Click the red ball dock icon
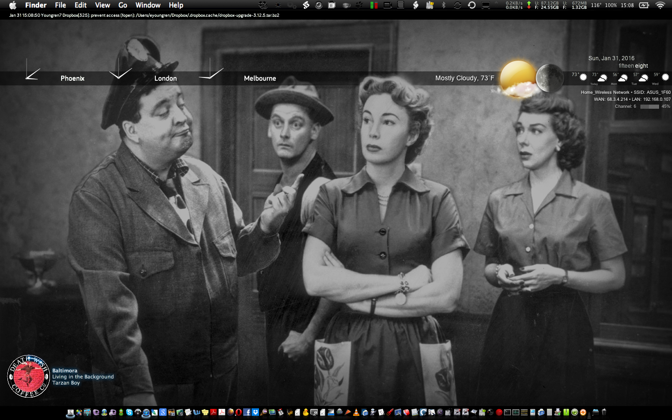 499,413
